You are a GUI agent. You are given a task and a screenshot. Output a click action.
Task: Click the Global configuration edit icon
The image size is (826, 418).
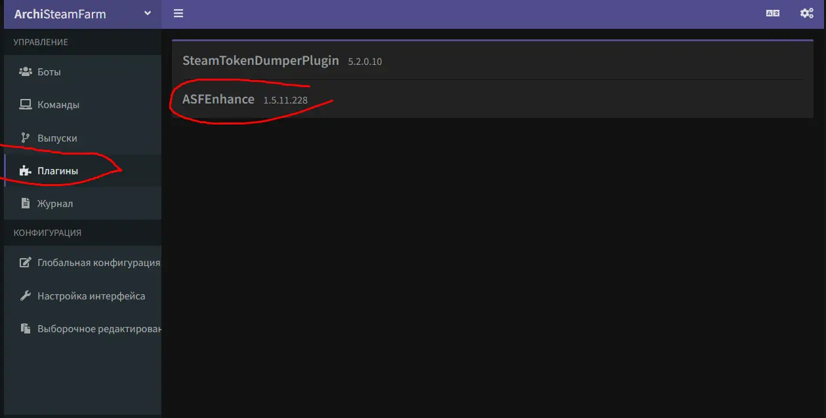click(25, 263)
